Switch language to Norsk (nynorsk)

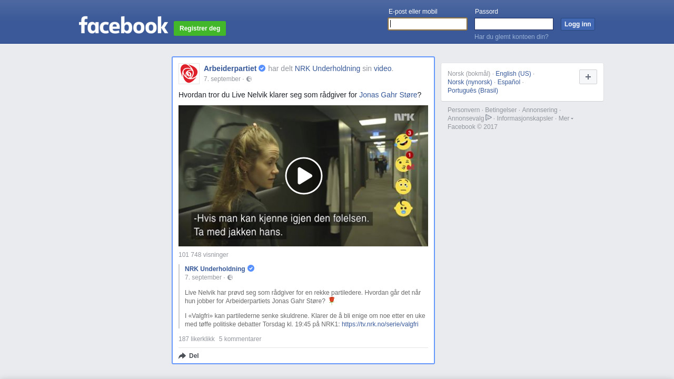pos(470,82)
